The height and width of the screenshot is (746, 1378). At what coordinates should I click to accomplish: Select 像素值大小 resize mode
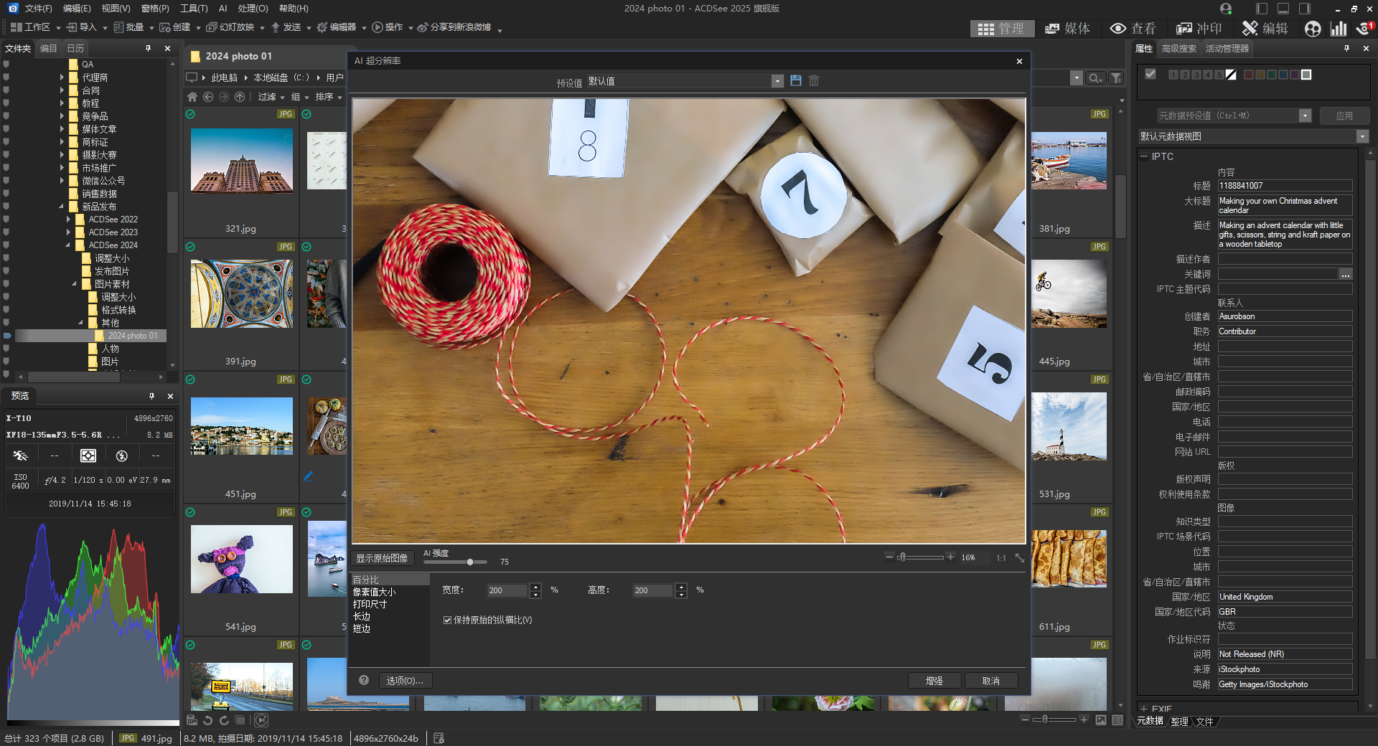(x=374, y=592)
